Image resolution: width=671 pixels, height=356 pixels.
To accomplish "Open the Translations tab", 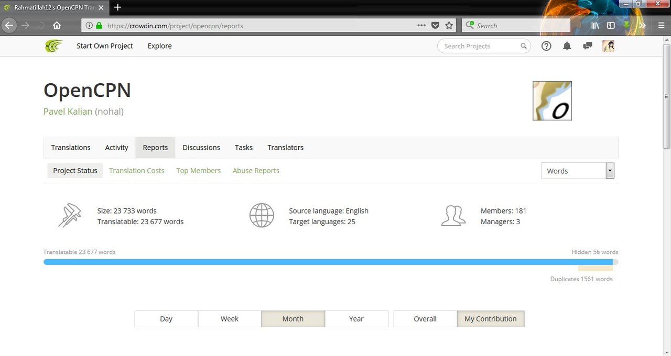I will pos(71,148).
